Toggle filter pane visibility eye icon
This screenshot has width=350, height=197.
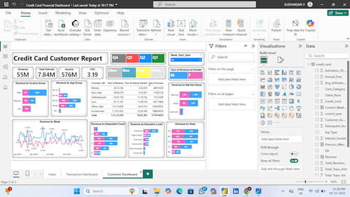(x=246, y=46)
